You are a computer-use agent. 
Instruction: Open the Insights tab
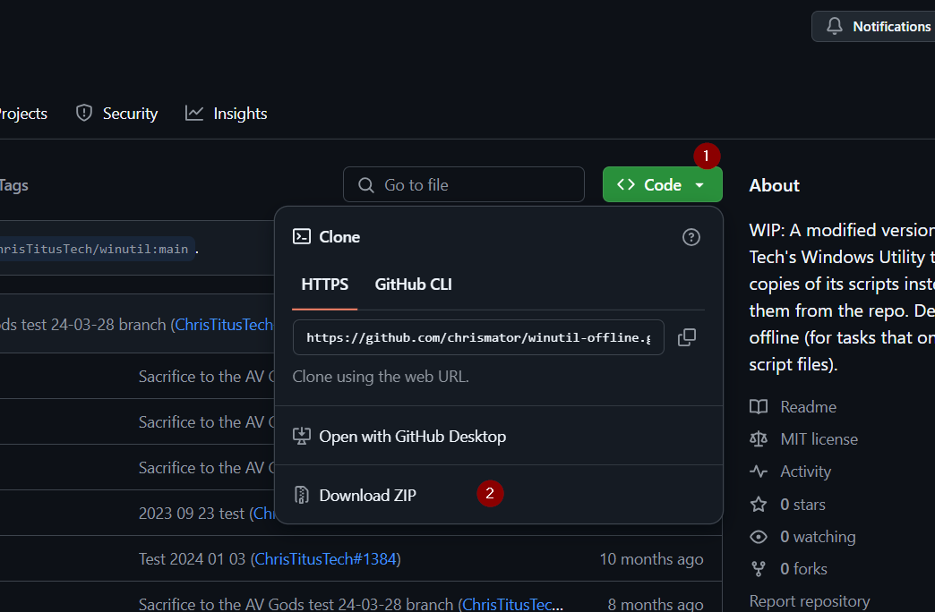pos(226,114)
